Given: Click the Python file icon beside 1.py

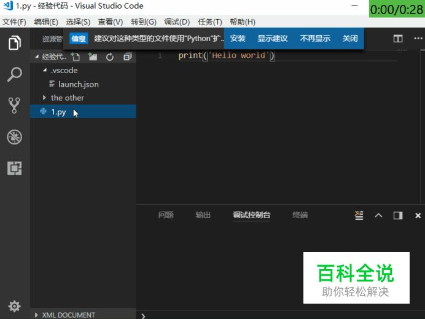Looking at the screenshot, I should (44, 111).
